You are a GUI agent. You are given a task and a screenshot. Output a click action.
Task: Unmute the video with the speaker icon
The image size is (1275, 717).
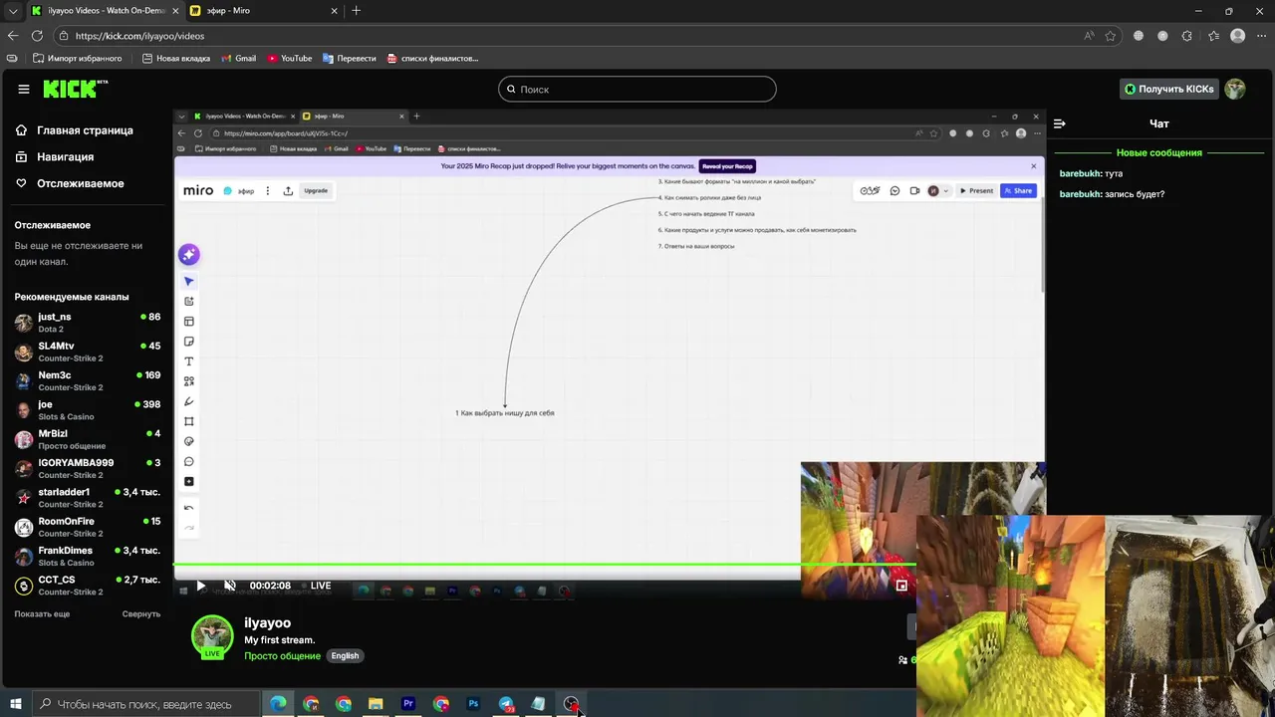[229, 586]
